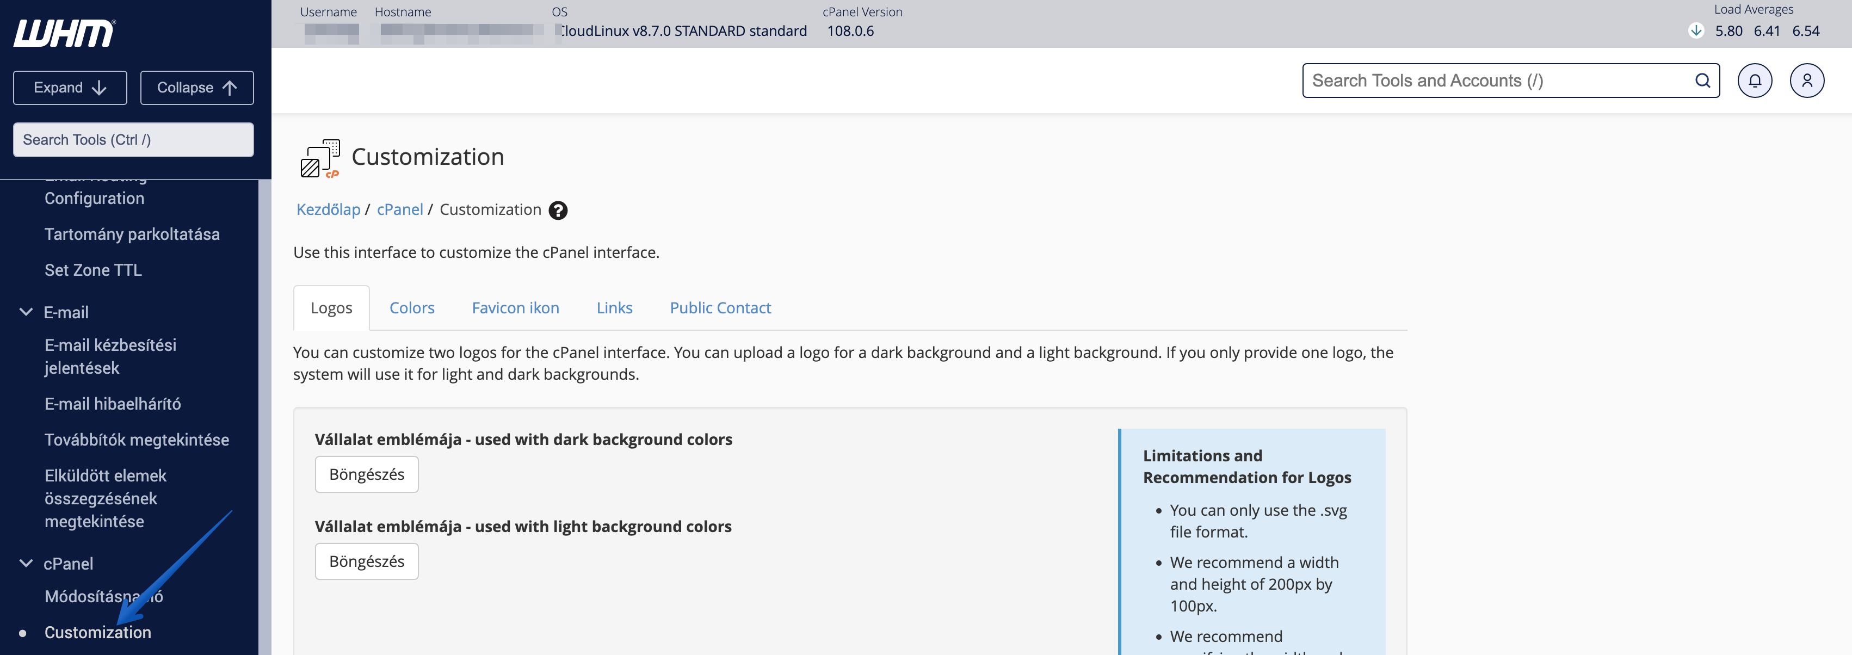The width and height of the screenshot is (1852, 655).
Task: Click the Customization page heading
Action: coord(428,157)
